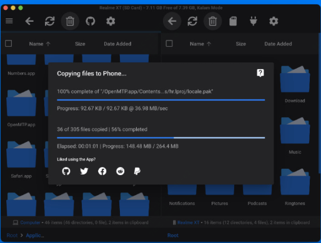Sort phone pane by Name arrow
Viewport: 321px width, 243px height.
pos(209,44)
